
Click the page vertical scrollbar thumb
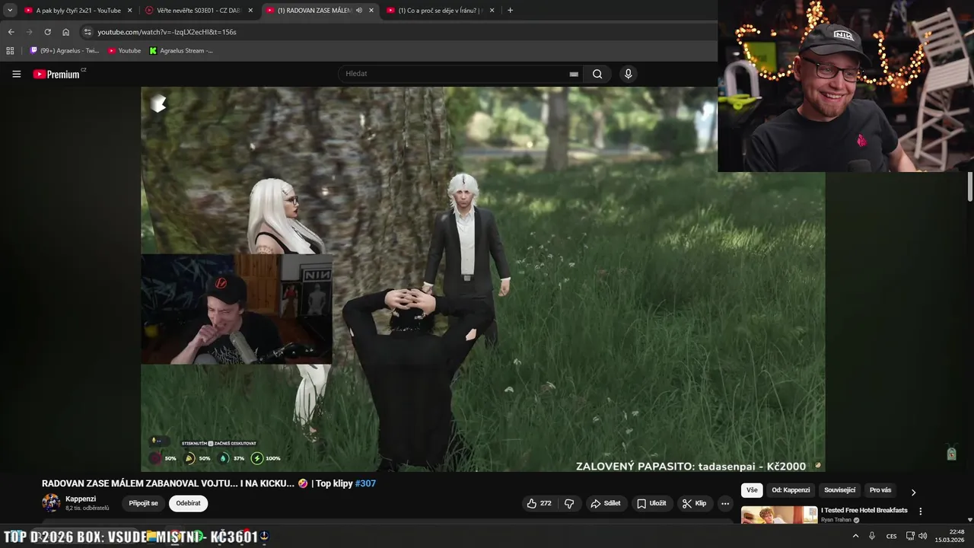[x=970, y=187]
